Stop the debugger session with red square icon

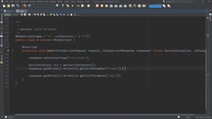pyautogui.click(x=97, y=6)
